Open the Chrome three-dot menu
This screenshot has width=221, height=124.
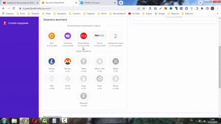(x=218, y=8)
